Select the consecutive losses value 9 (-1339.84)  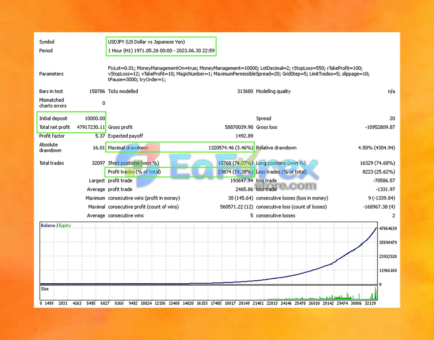click(382, 198)
